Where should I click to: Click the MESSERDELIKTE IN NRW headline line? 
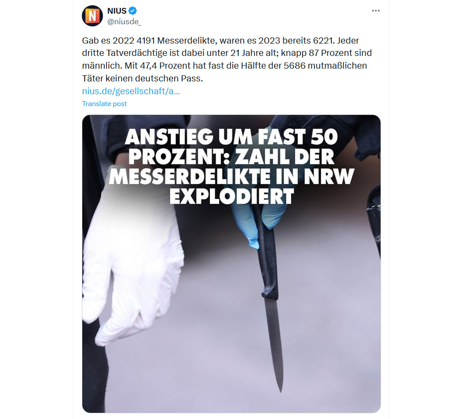[x=231, y=176]
